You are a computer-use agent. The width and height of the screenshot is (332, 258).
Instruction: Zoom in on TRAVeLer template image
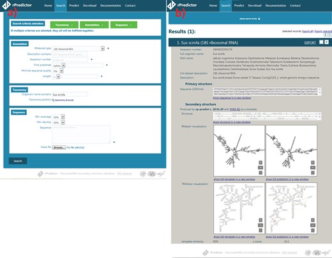click(260, 220)
